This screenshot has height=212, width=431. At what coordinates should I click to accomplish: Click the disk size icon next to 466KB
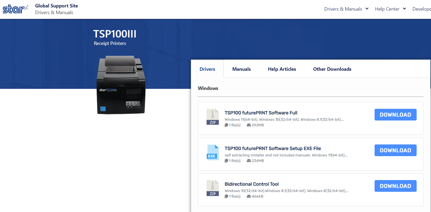[249, 196]
